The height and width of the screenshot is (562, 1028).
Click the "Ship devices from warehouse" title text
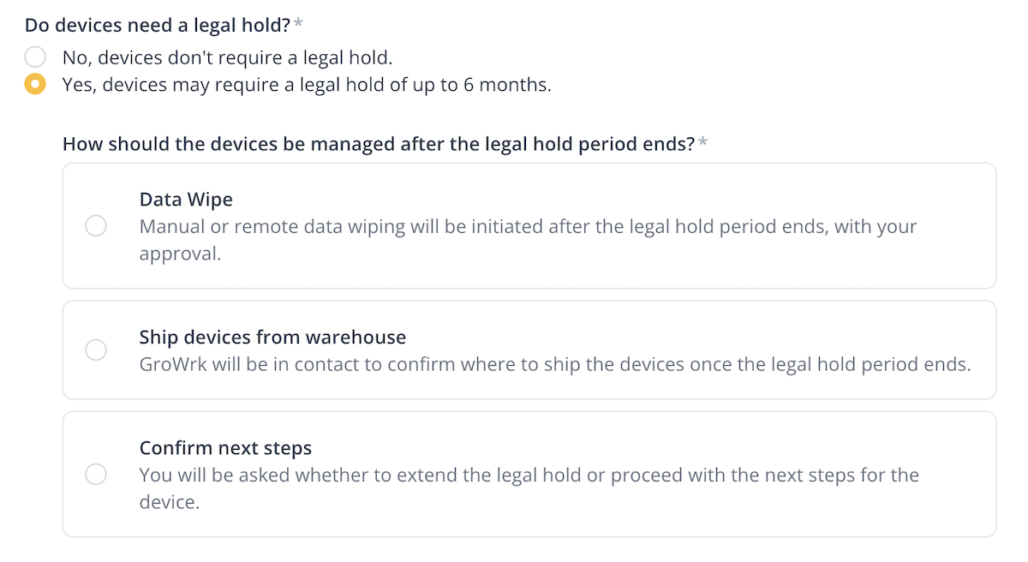click(x=272, y=337)
